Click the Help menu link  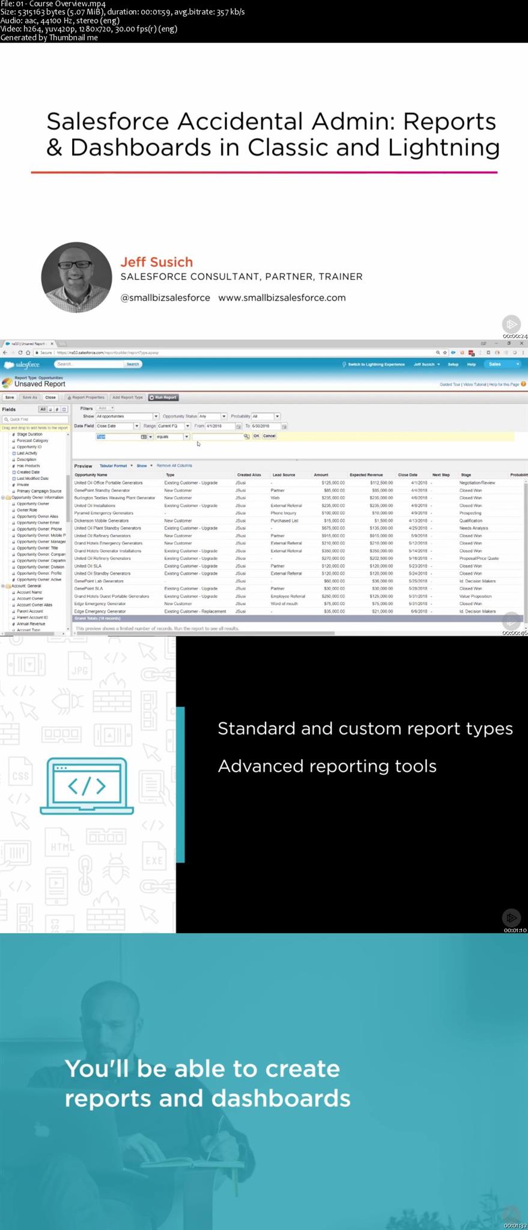tap(472, 364)
